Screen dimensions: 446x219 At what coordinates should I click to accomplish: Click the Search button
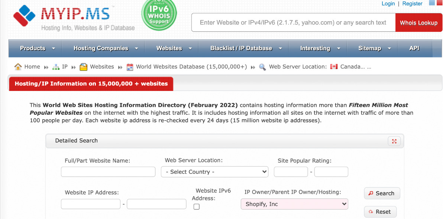point(382,193)
